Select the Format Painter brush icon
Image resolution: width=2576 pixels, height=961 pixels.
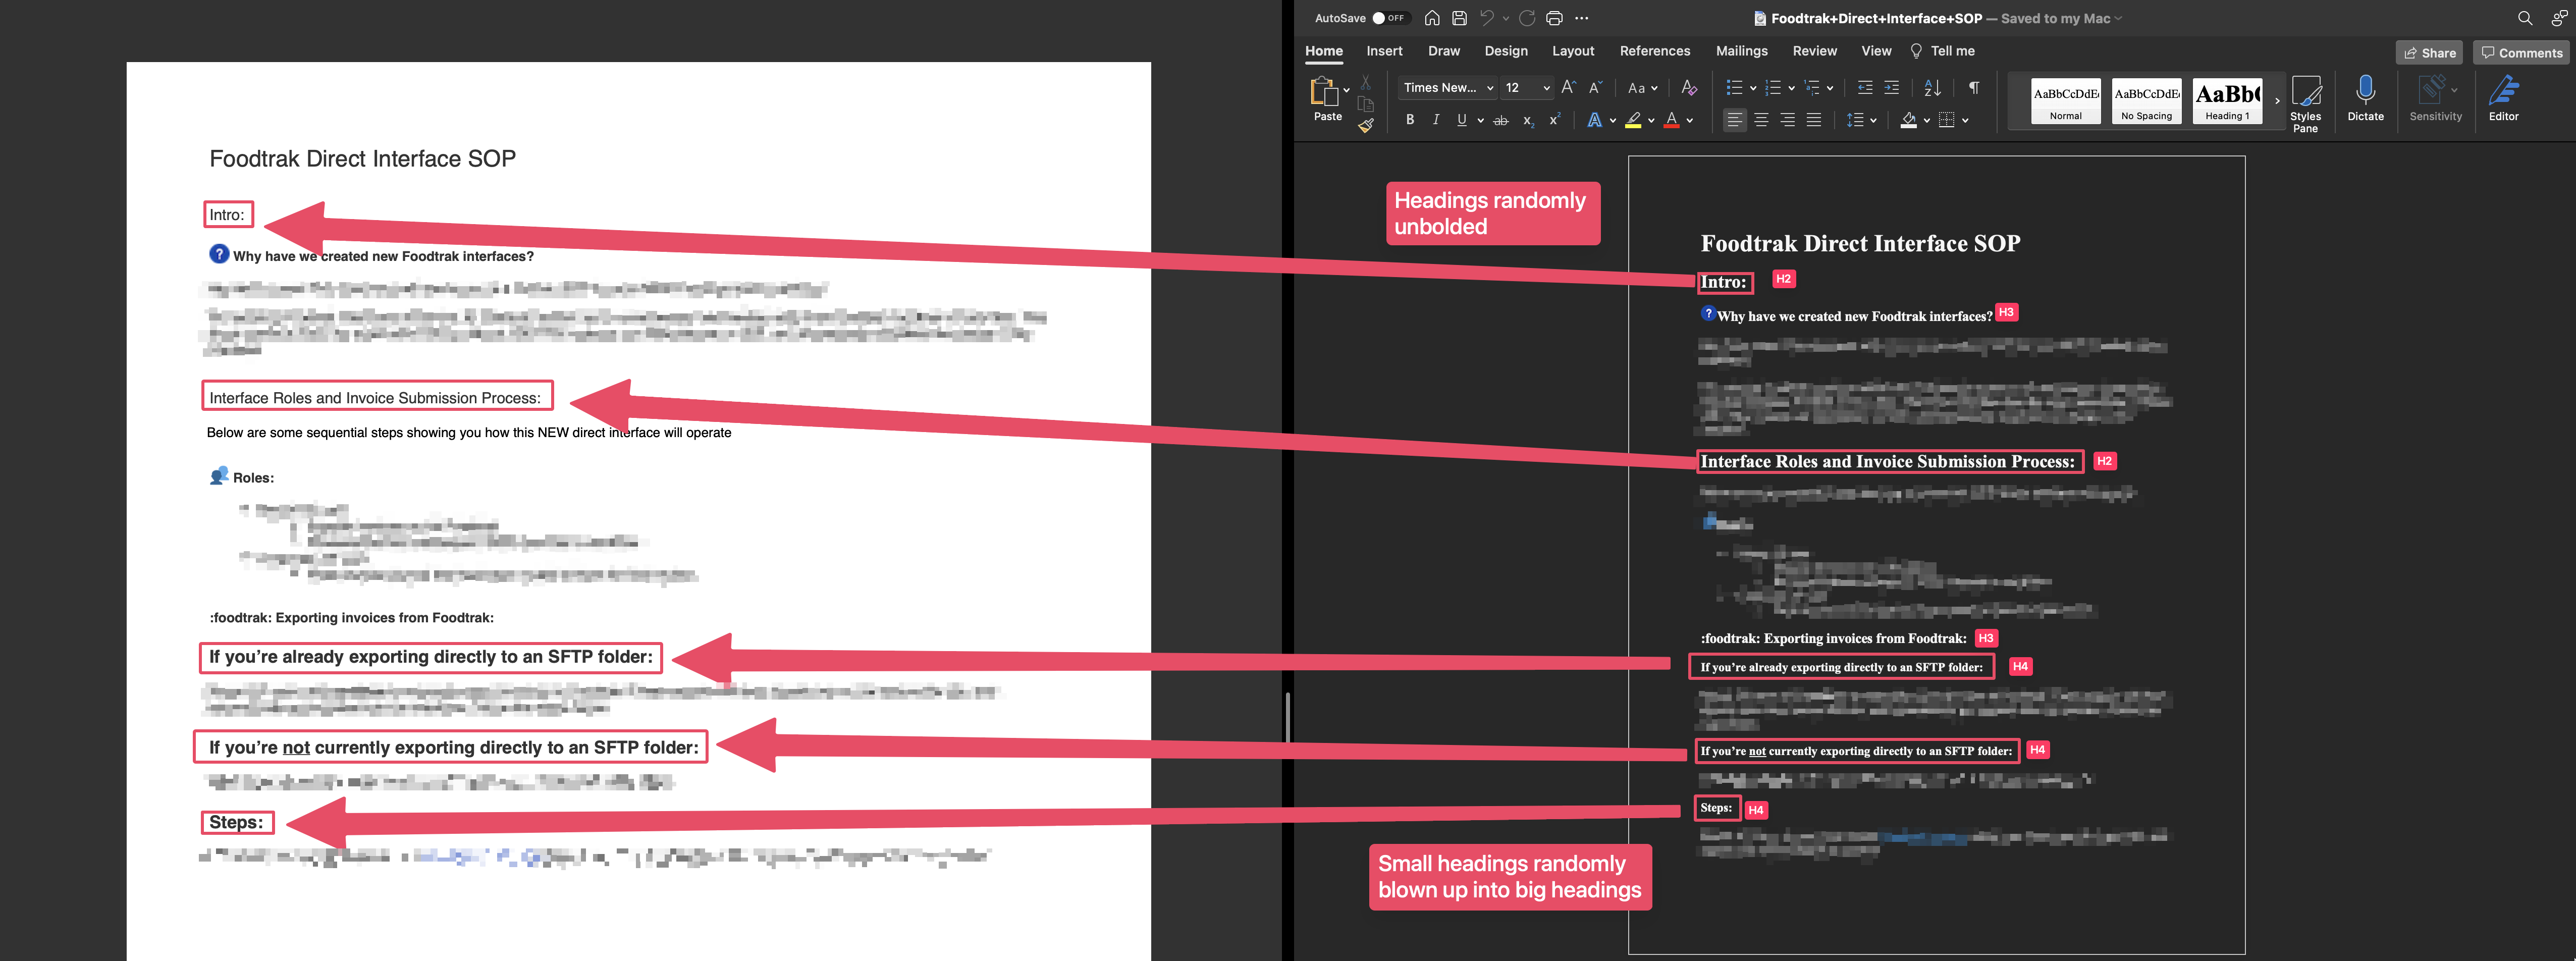click(x=1366, y=126)
